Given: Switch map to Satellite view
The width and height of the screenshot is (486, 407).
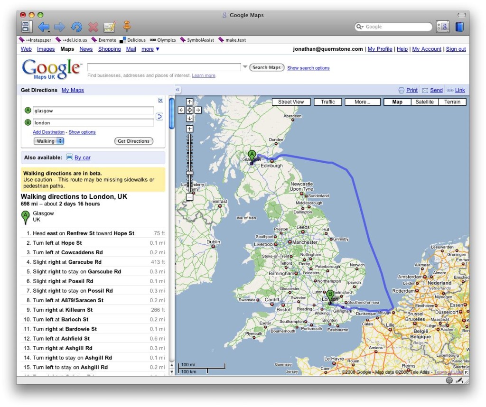Looking at the screenshot, I should (424, 102).
